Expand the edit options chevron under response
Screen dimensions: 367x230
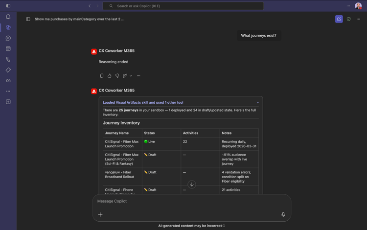(131, 76)
